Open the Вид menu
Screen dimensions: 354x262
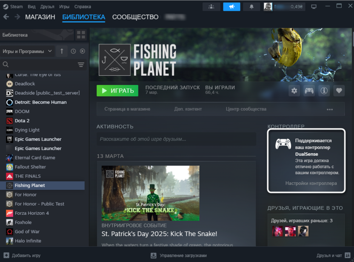coord(31,7)
